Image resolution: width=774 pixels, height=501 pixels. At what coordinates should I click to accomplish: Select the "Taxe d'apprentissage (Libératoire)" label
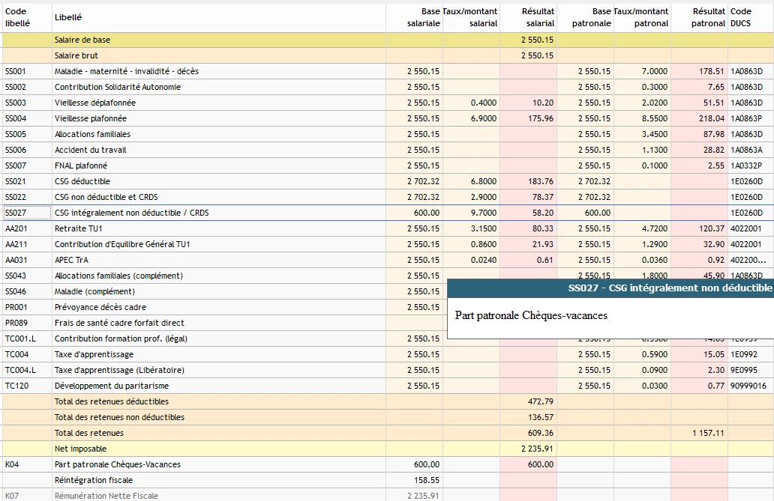[x=119, y=370]
